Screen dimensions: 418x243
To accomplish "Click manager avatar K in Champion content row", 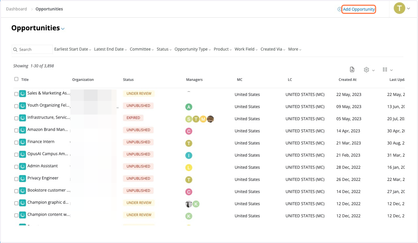I will click(x=188, y=216).
